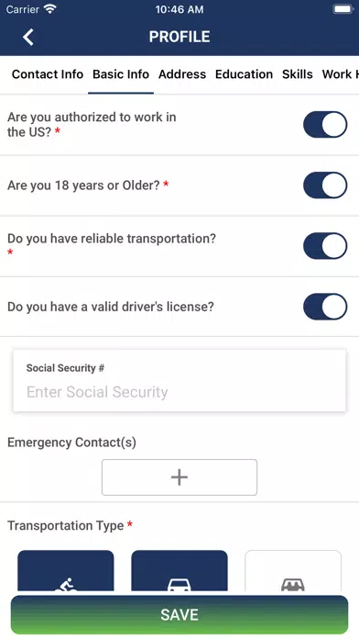
Task: Toggle 18 years or older switch
Action: 325,185
